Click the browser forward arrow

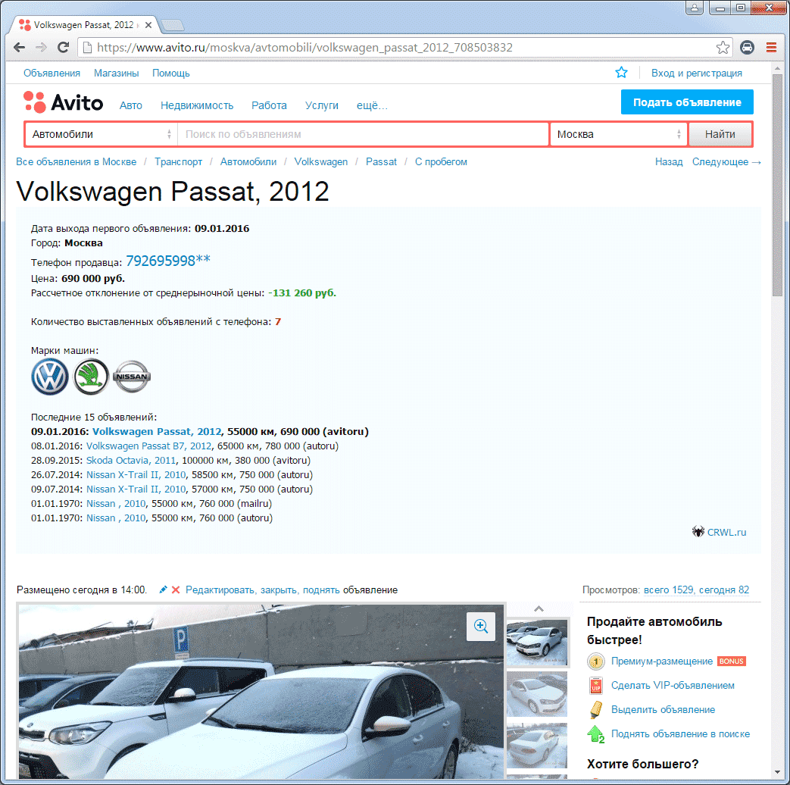click(x=42, y=48)
